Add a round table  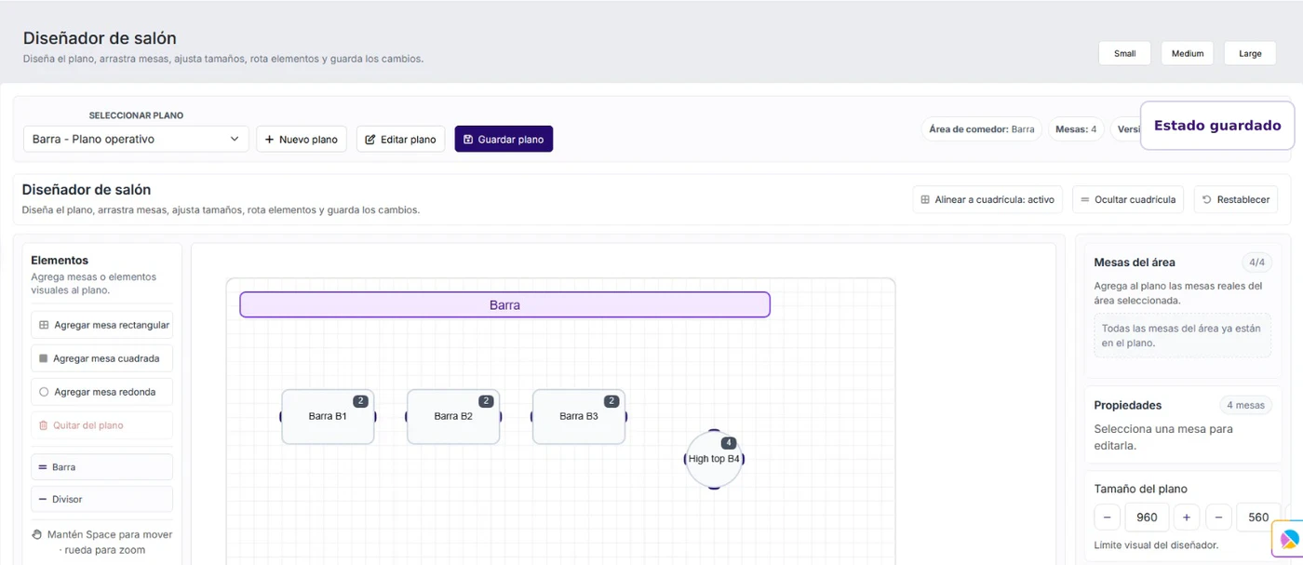(102, 392)
